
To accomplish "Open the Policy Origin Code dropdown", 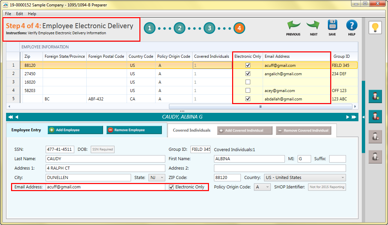I will [x=262, y=187].
